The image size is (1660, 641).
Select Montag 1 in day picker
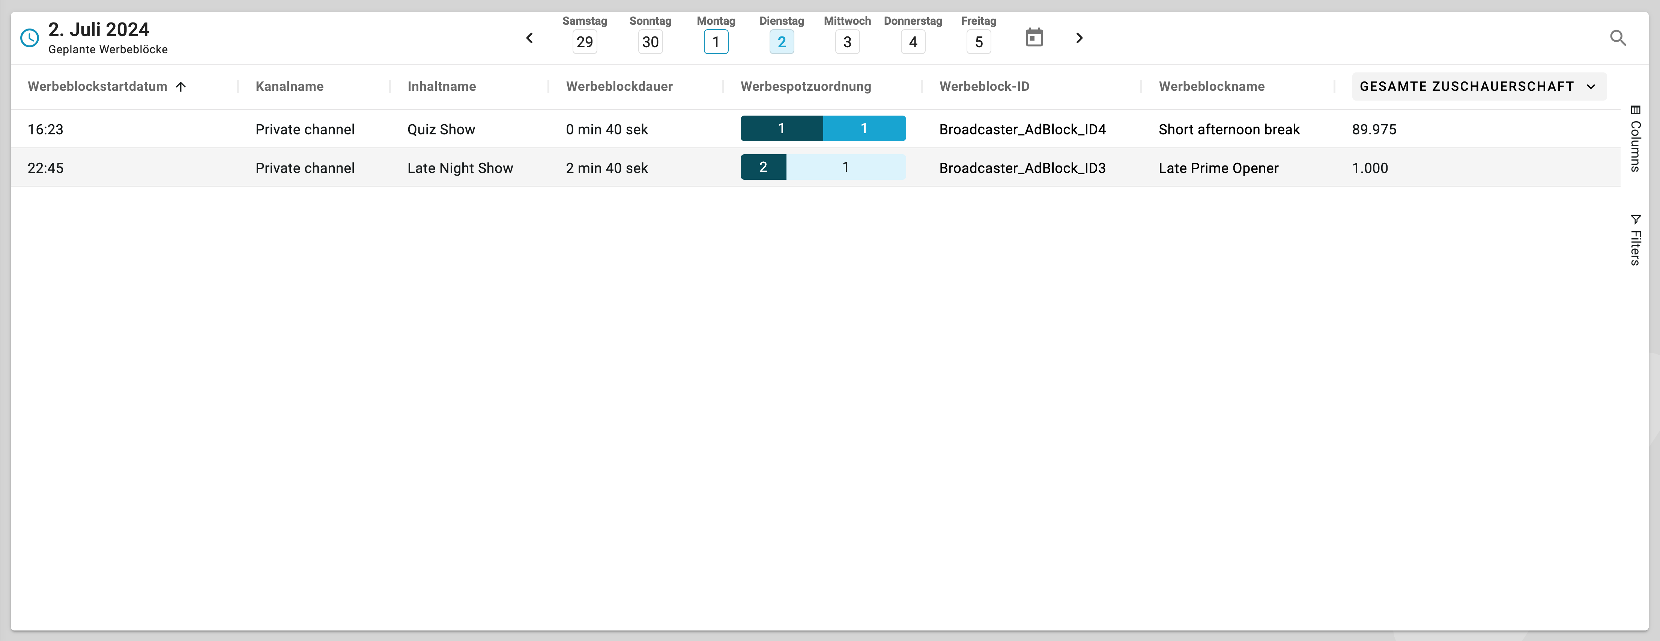(715, 42)
